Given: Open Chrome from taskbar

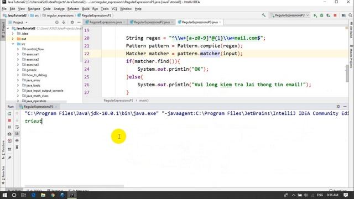Looking at the screenshot, I should (53, 195).
